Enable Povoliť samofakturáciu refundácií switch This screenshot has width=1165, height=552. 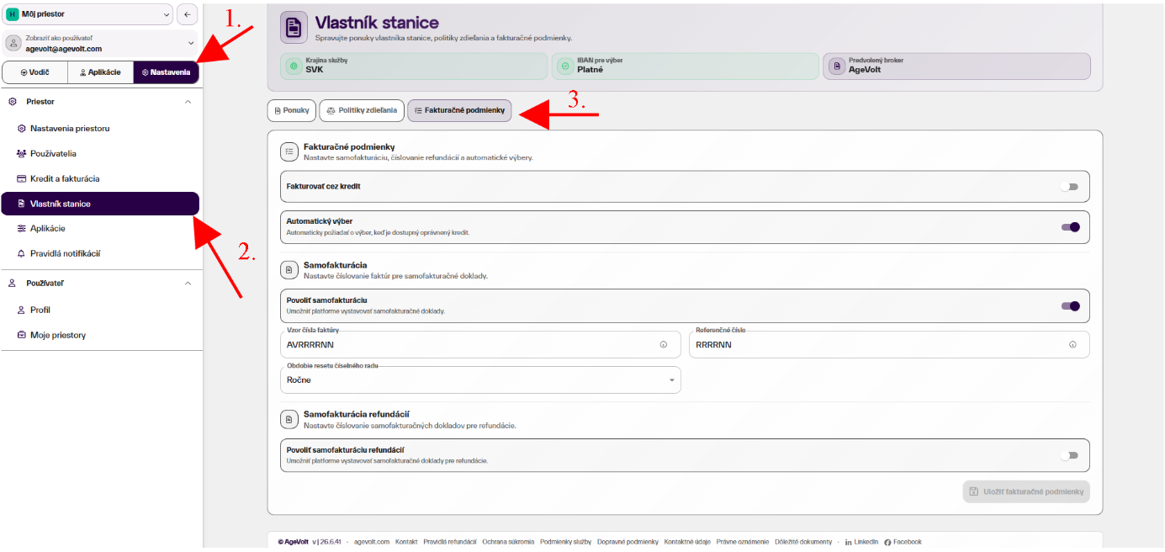tap(1069, 455)
